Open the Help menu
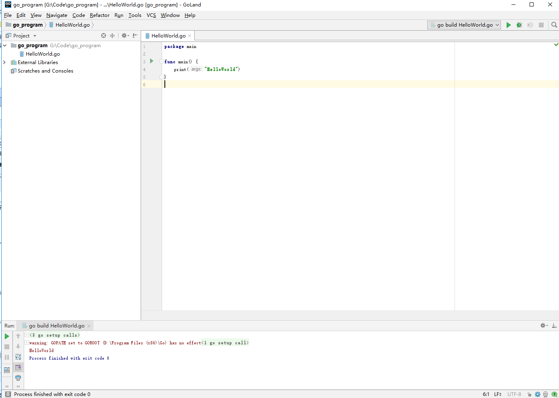 (x=190, y=15)
